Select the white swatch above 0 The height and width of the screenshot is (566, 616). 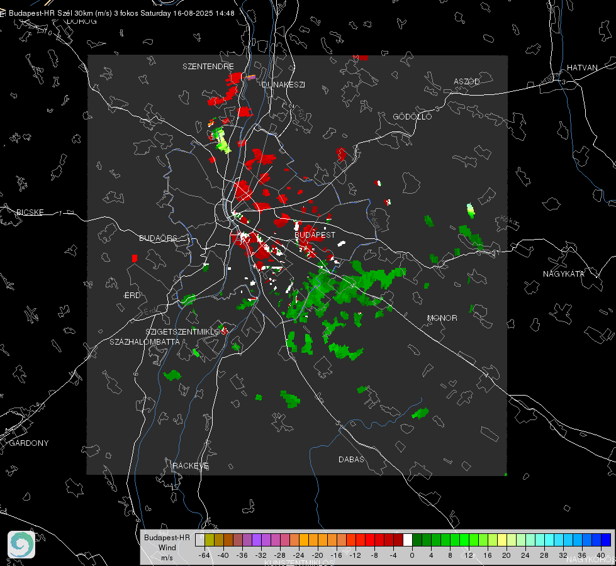(408, 540)
